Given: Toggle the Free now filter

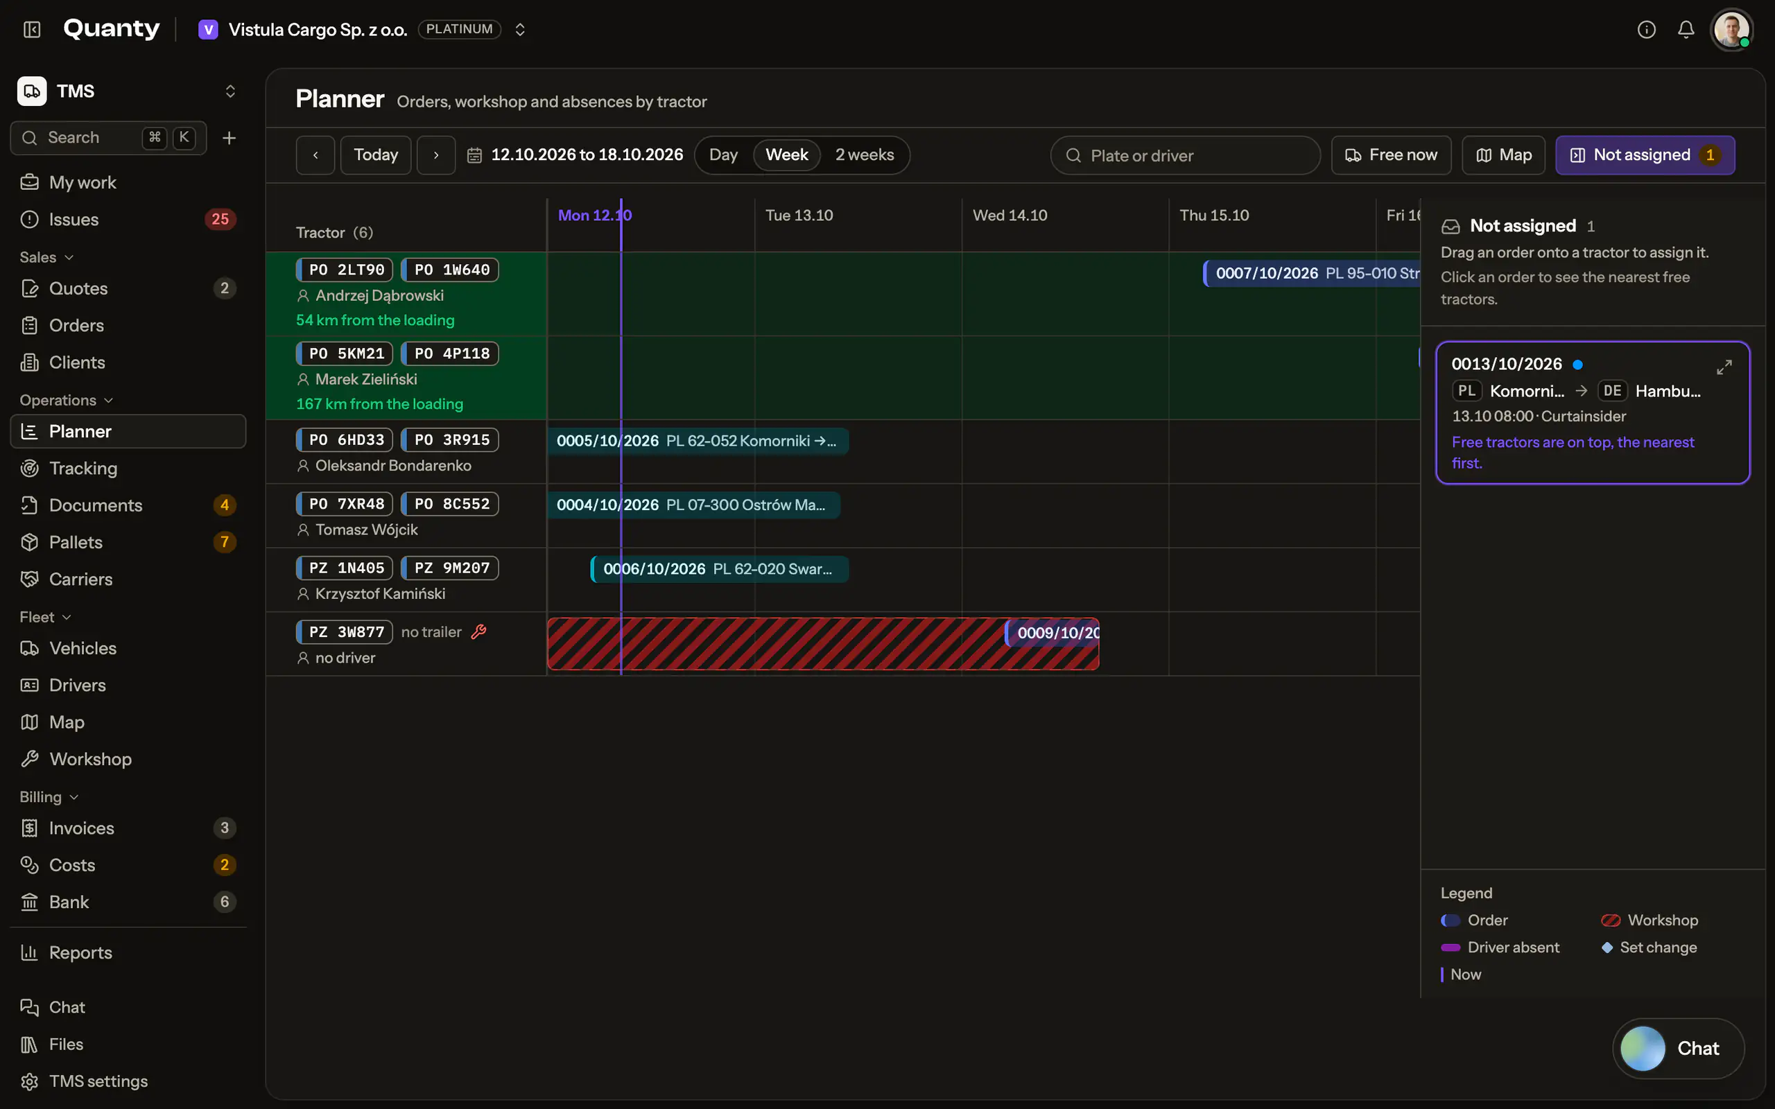Looking at the screenshot, I should coord(1391,155).
